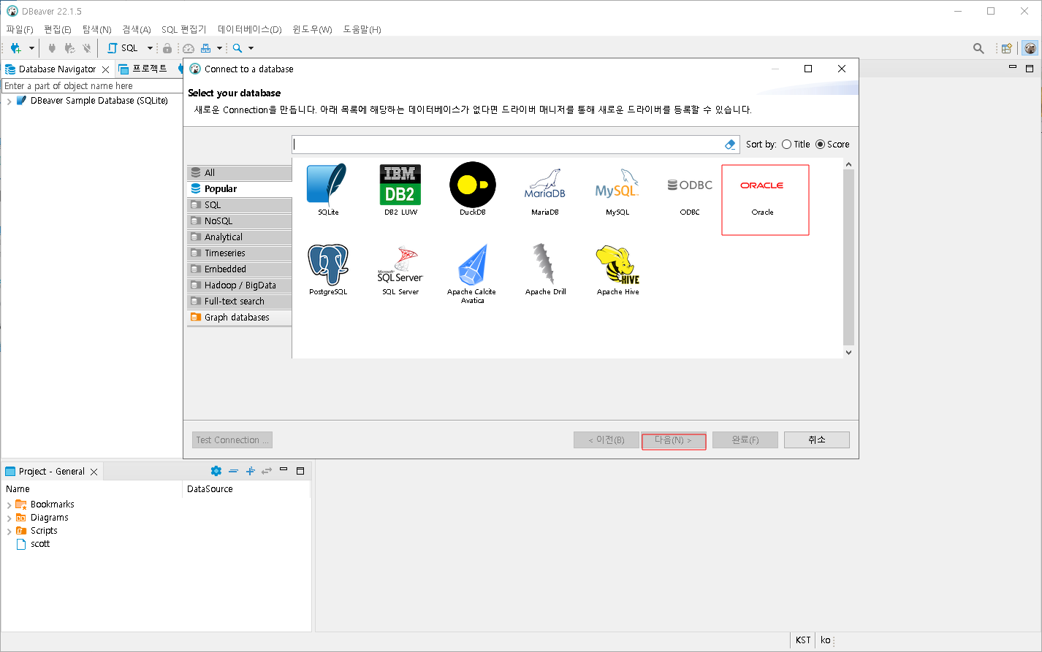
Task: Clear the driver filter with eraser icon
Action: tap(729, 145)
